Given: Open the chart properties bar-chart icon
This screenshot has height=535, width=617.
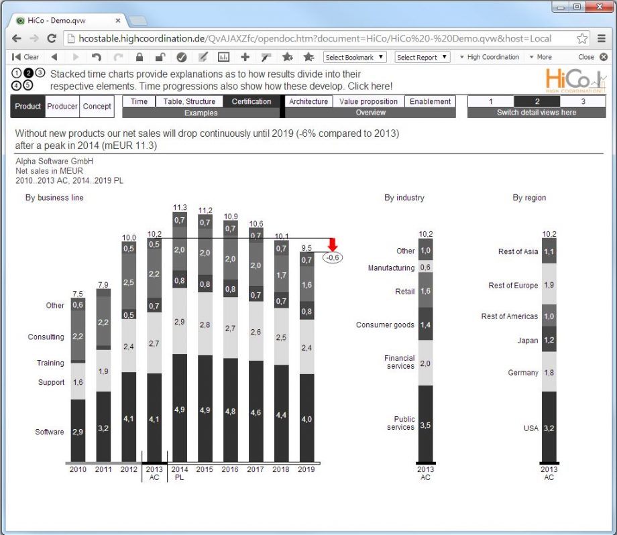Looking at the screenshot, I should point(223,57).
